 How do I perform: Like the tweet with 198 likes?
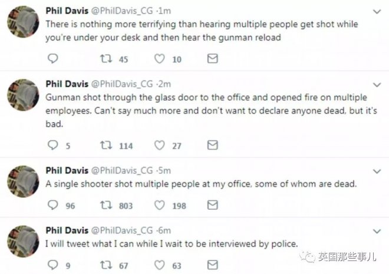159,206
